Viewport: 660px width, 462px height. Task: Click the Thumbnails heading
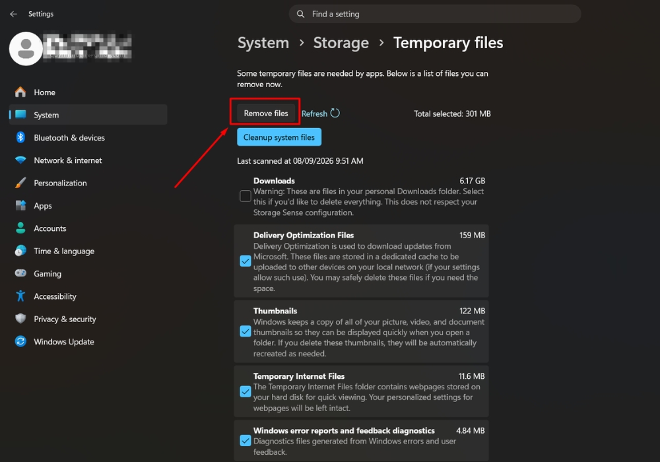275,311
